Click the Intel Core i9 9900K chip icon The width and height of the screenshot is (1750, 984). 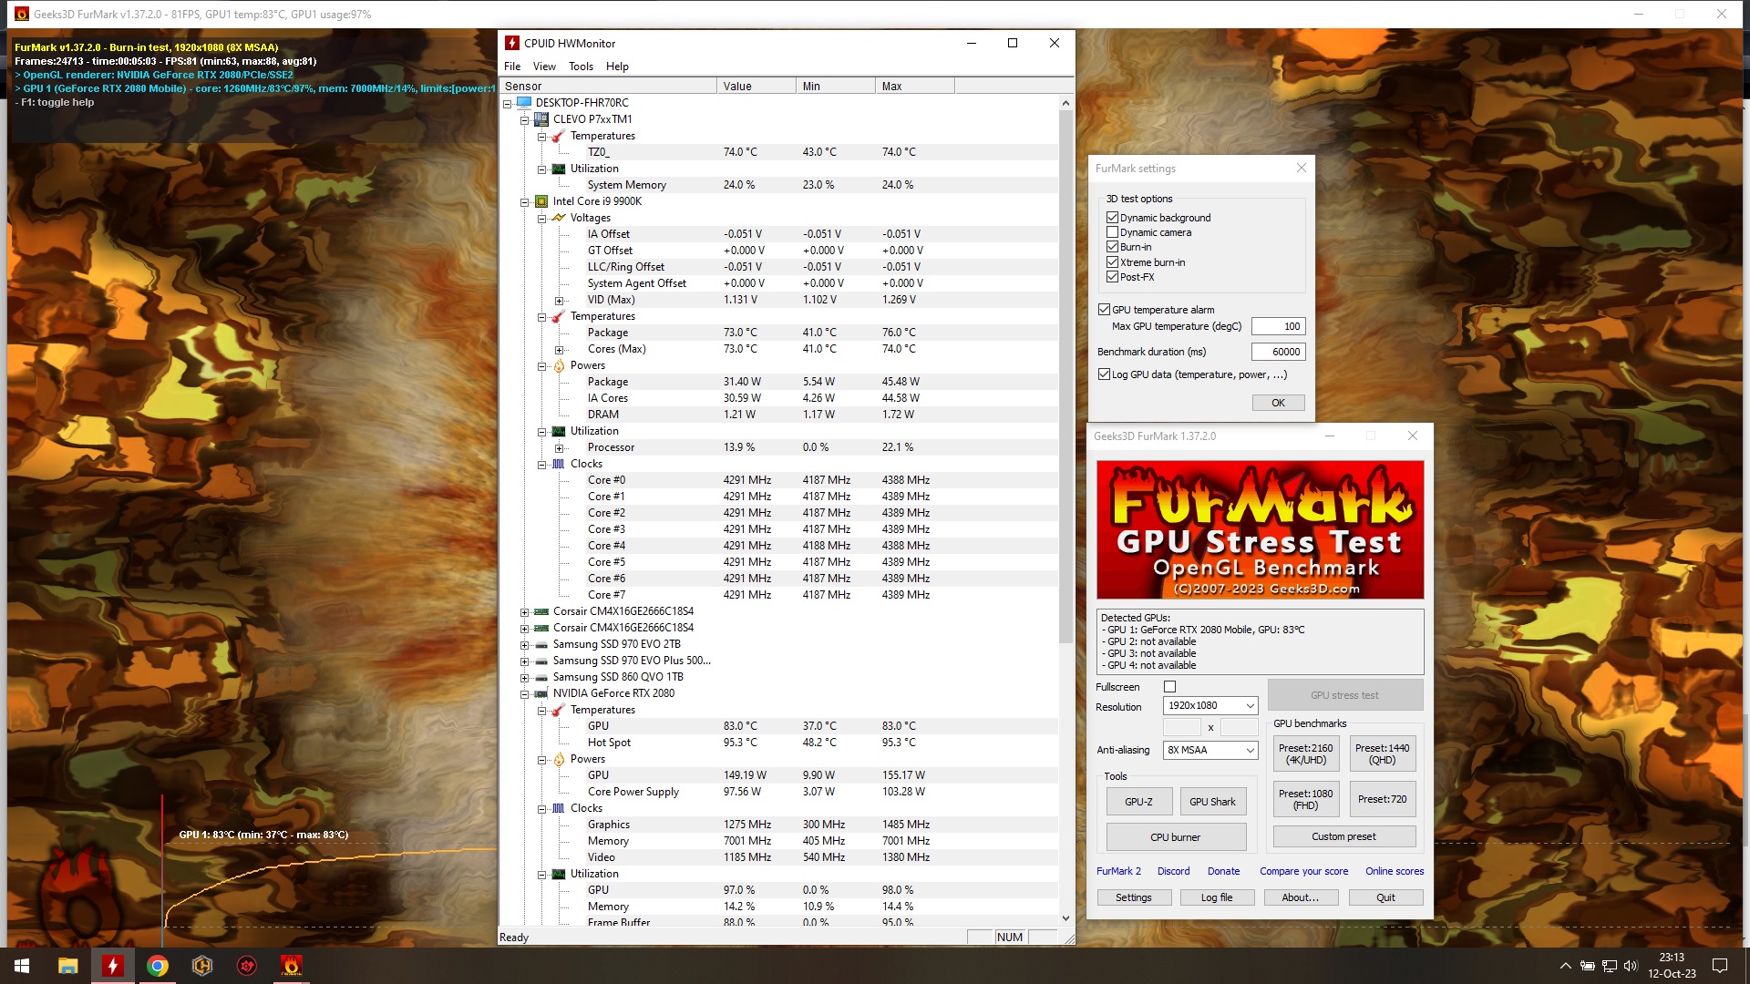tap(541, 201)
